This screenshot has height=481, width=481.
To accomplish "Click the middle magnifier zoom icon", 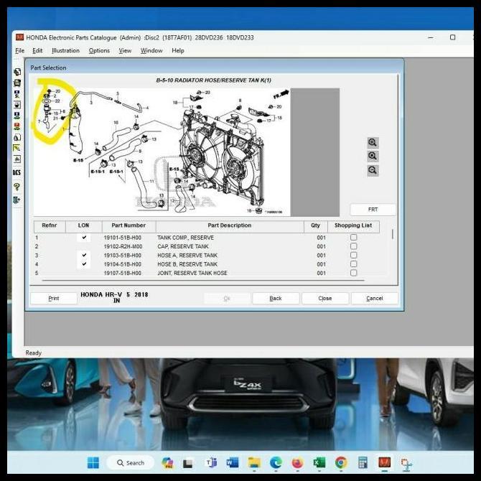I will pyautogui.click(x=373, y=156).
